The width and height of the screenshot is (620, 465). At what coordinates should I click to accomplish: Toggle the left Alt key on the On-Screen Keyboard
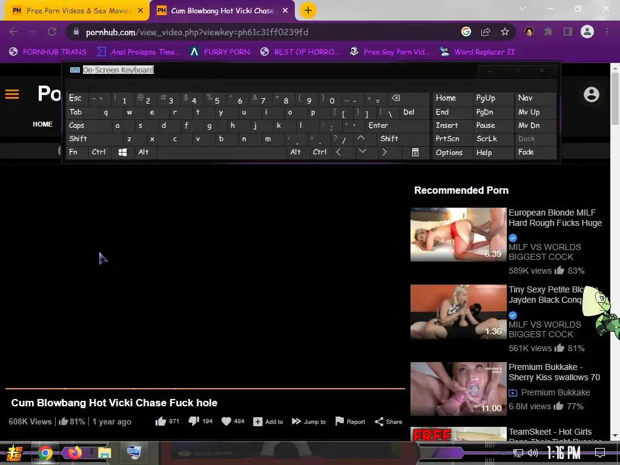(145, 152)
